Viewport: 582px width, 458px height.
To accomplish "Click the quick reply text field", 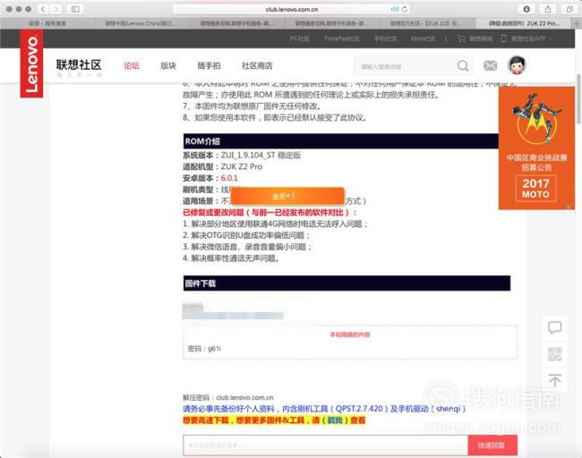I will 326,445.
